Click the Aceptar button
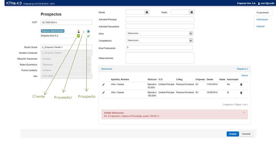Screen dimensions: 276x146 coord(233,134)
